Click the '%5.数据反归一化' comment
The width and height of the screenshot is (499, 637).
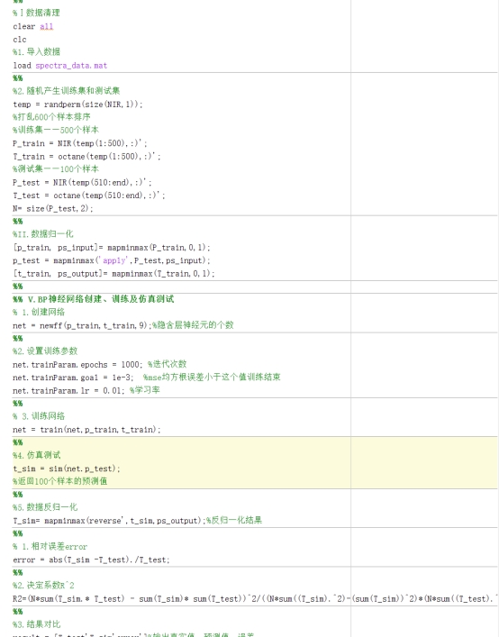pos(45,507)
